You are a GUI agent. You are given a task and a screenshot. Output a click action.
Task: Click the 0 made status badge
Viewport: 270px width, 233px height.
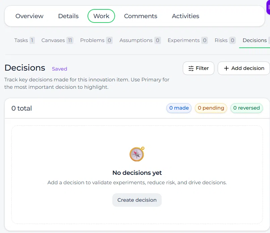click(179, 108)
